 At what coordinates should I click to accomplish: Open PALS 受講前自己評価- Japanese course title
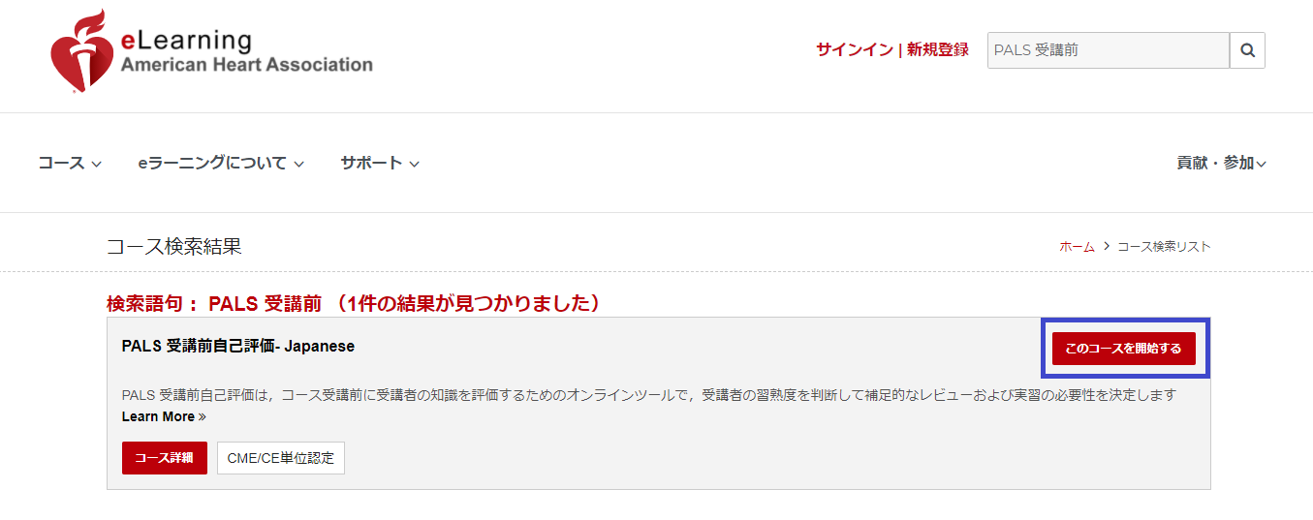coord(238,346)
